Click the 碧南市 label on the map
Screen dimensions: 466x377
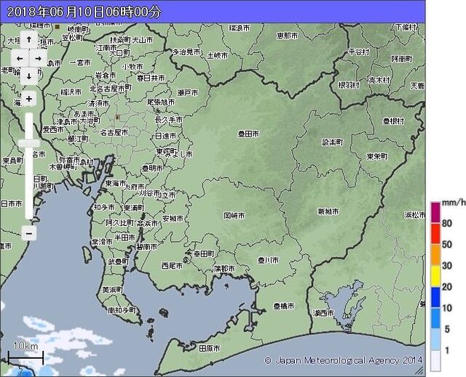pyautogui.click(x=146, y=246)
